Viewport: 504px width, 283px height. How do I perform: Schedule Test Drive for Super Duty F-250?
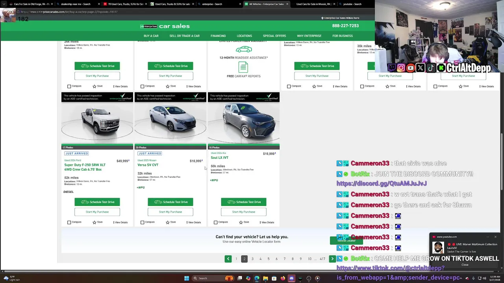(x=97, y=202)
